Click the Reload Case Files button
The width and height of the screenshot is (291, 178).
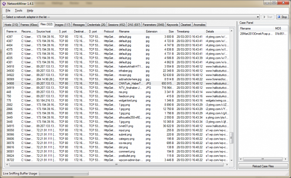coord(263,166)
